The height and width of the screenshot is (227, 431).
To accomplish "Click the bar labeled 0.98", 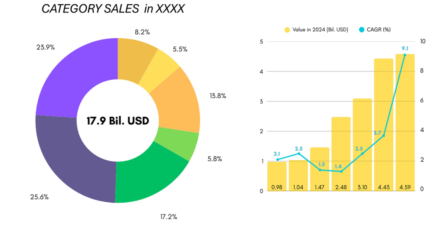I will coord(277,177).
